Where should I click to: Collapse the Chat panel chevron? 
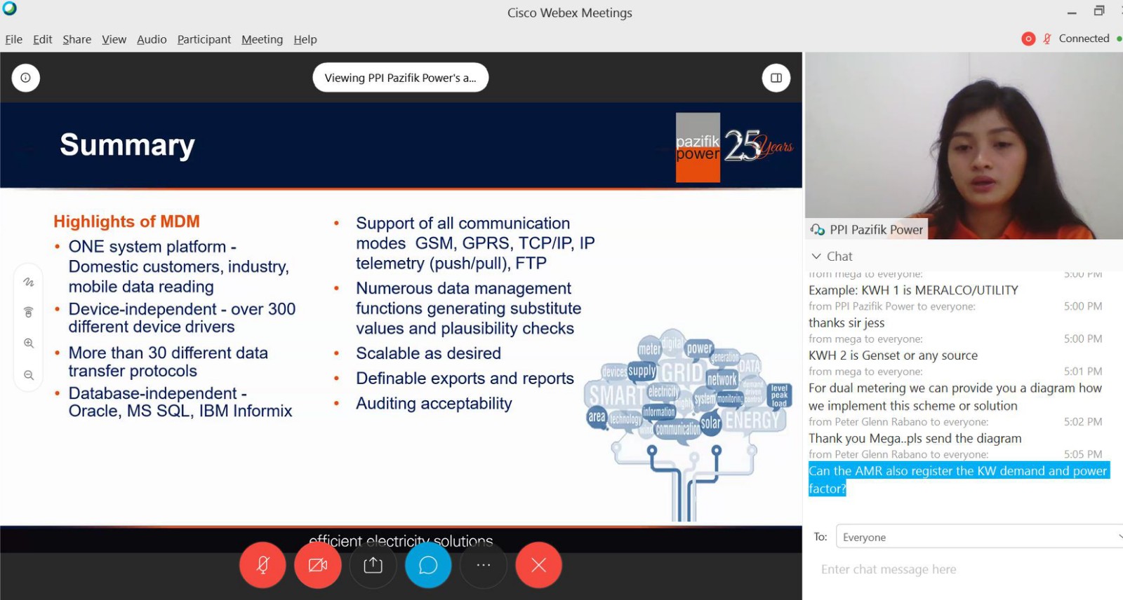[816, 257]
